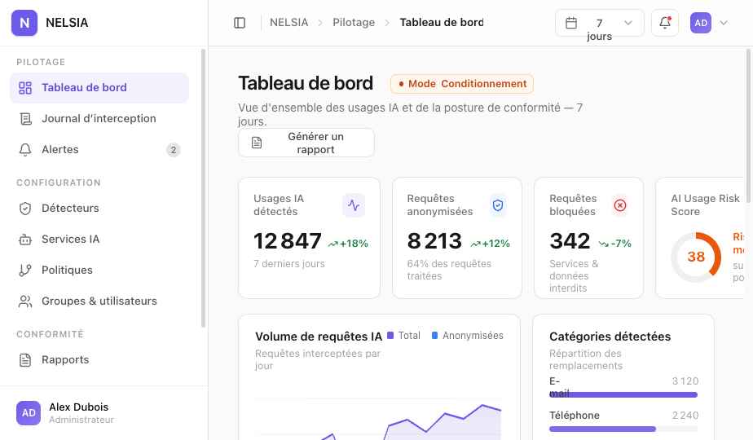The height and width of the screenshot is (440, 753).
Task: Click the +18% trend indicator
Action: [348, 244]
